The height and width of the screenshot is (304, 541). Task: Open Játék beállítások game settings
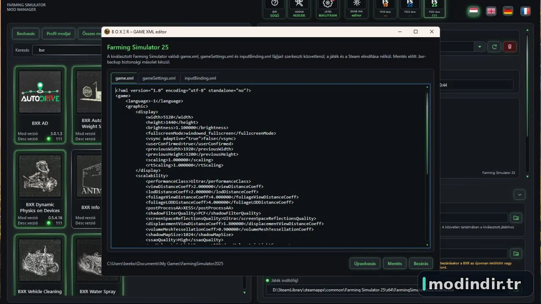click(x=328, y=8)
